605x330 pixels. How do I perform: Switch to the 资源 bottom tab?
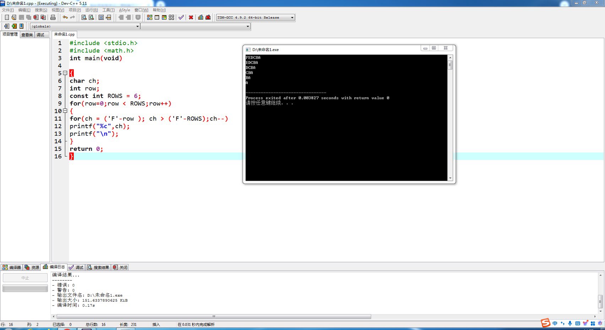pos(32,267)
